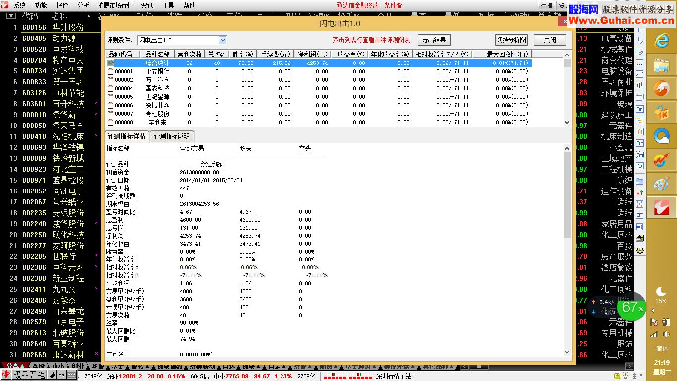Click the blue arrow-into-box icon
The image size is (677, 381).
click(x=640, y=227)
